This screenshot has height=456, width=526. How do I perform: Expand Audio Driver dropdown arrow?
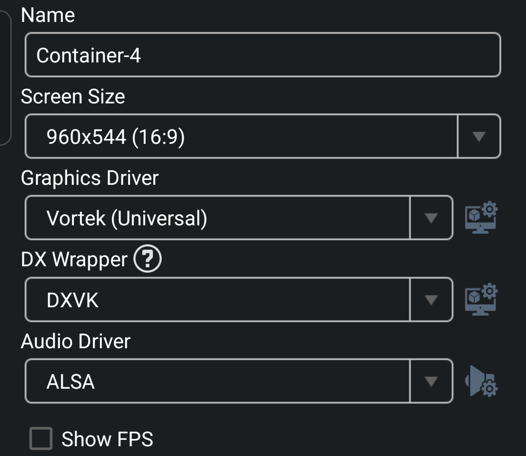[431, 381]
